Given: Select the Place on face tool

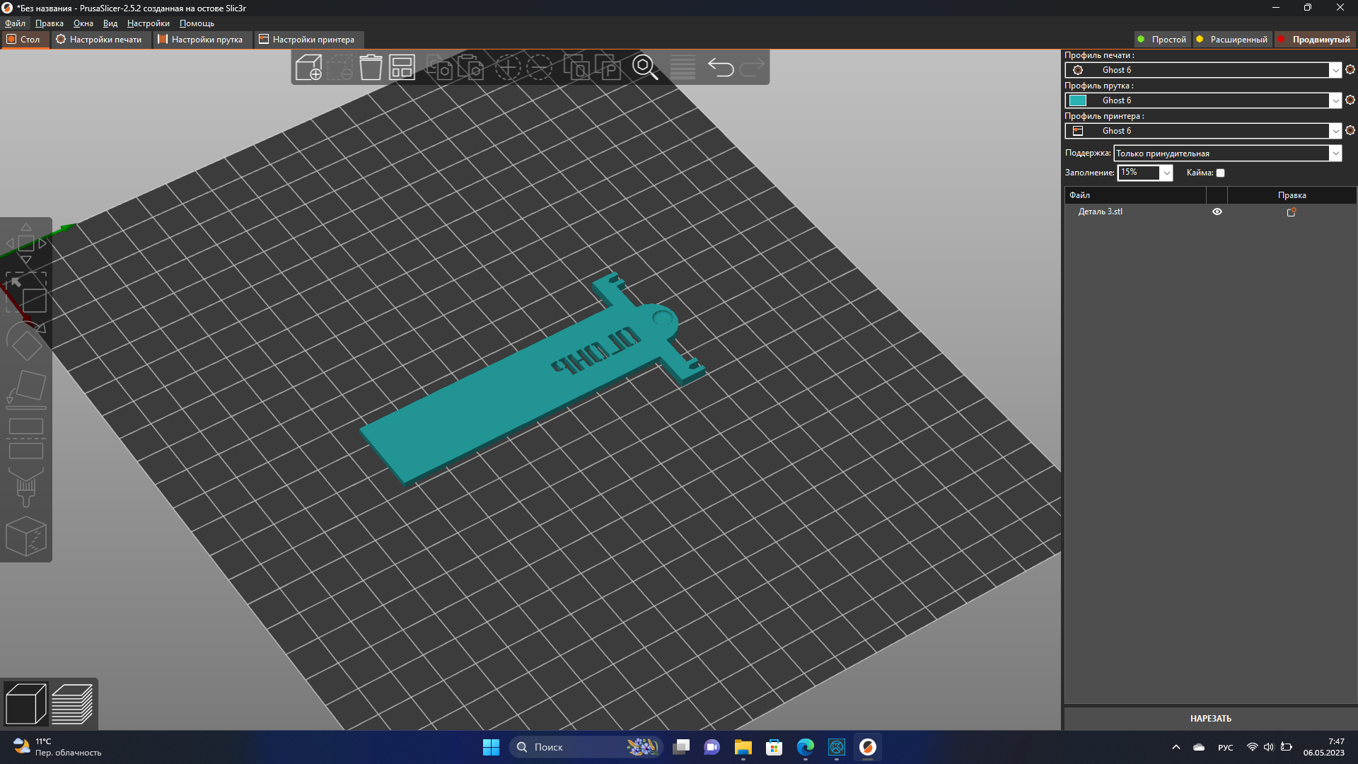Looking at the screenshot, I should 26,388.
